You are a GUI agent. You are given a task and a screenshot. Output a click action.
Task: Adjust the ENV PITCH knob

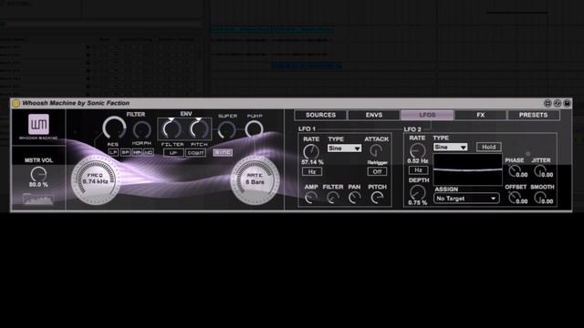(199, 129)
